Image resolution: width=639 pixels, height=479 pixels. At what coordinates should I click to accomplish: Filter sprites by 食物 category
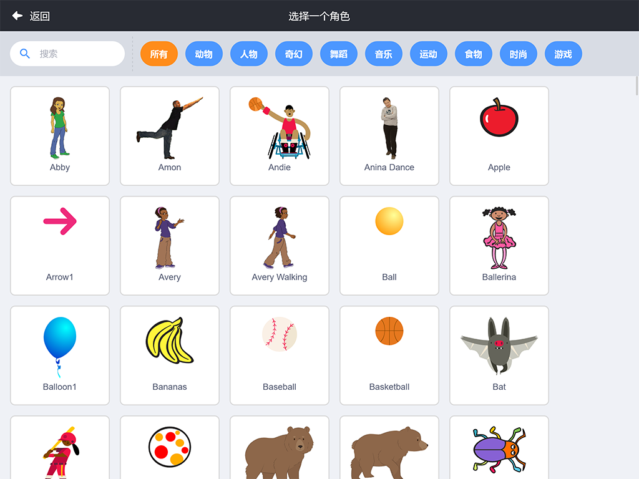point(474,54)
